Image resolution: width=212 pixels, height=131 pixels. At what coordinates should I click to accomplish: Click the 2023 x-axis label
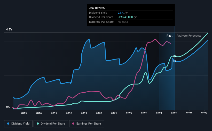(144, 113)
